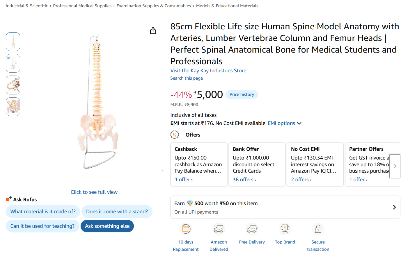Click Ask something else button
This screenshot has height=256, width=408.
107,226
